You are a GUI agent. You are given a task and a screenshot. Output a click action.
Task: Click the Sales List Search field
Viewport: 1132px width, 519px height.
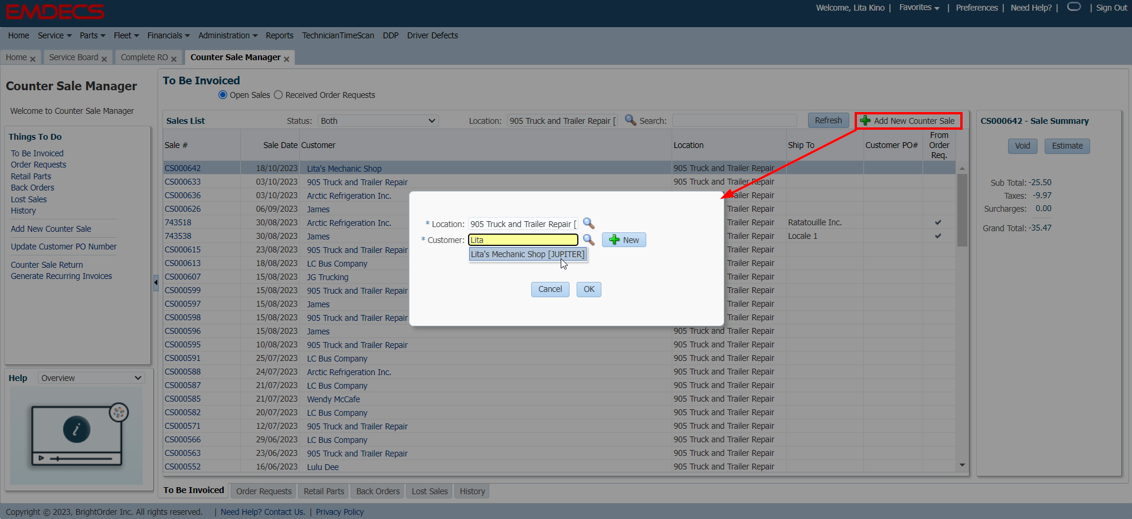tap(735, 120)
